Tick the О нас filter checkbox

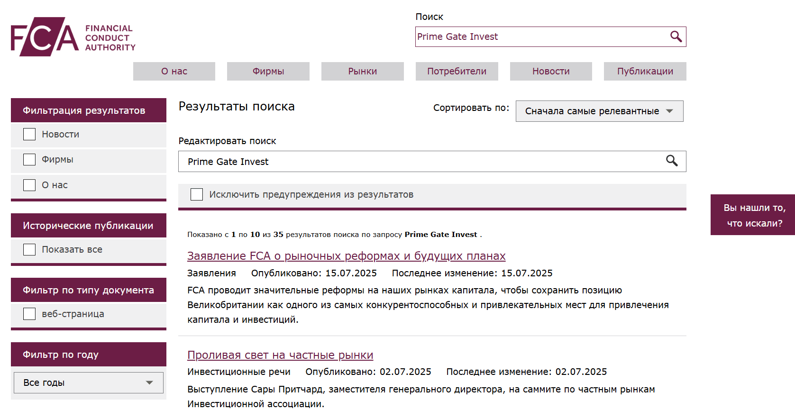[29, 185]
